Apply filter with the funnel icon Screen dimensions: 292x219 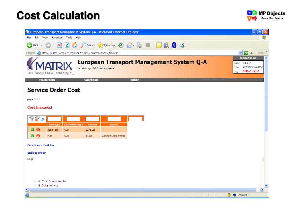pos(32,119)
